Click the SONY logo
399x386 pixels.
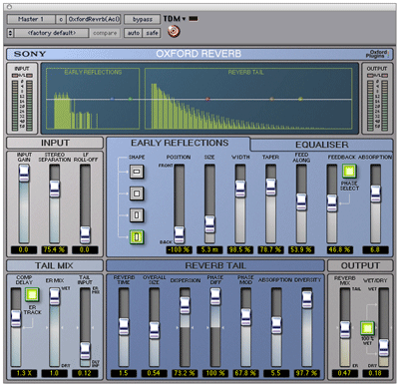tap(30, 54)
